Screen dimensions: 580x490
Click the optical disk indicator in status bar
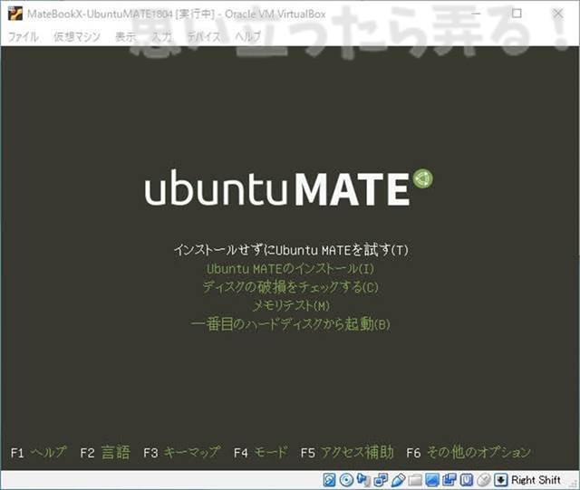coord(346,480)
